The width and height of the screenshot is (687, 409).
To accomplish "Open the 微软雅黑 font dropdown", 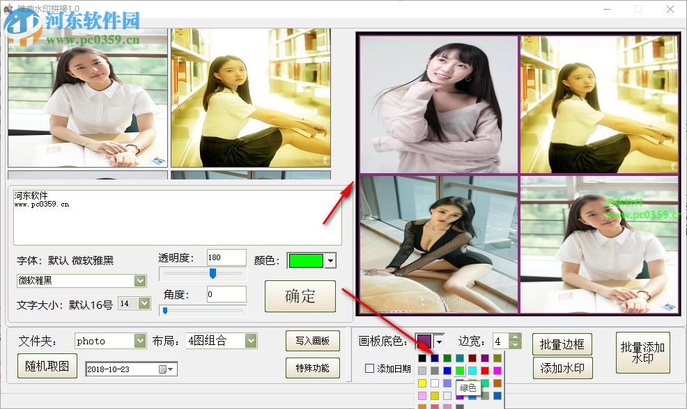I will [x=139, y=280].
